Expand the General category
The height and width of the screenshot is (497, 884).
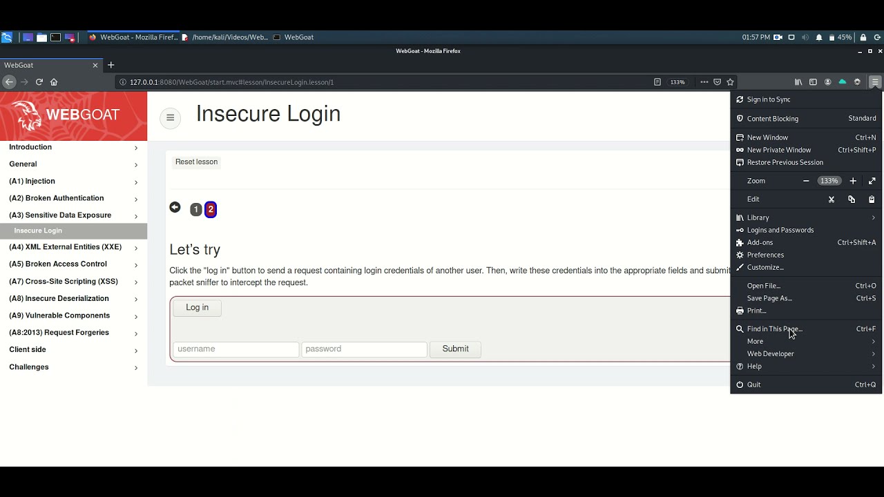(73, 164)
